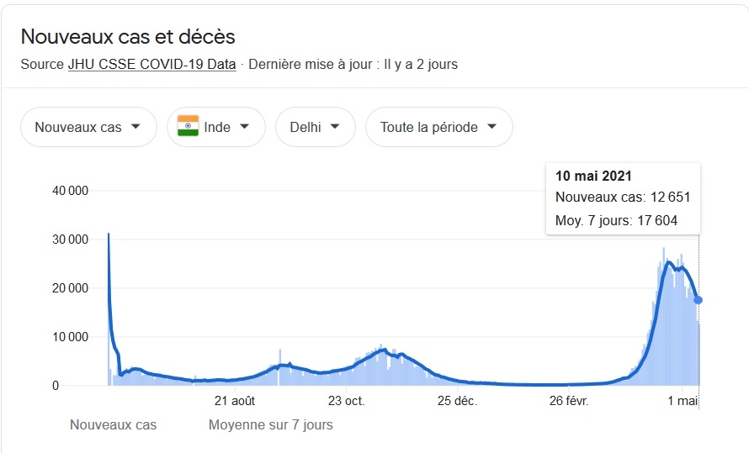The height and width of the screenshot is (453, 749).
Task: Click the arrow icon in the Delhi selector
Action: [x=335, y=127]
